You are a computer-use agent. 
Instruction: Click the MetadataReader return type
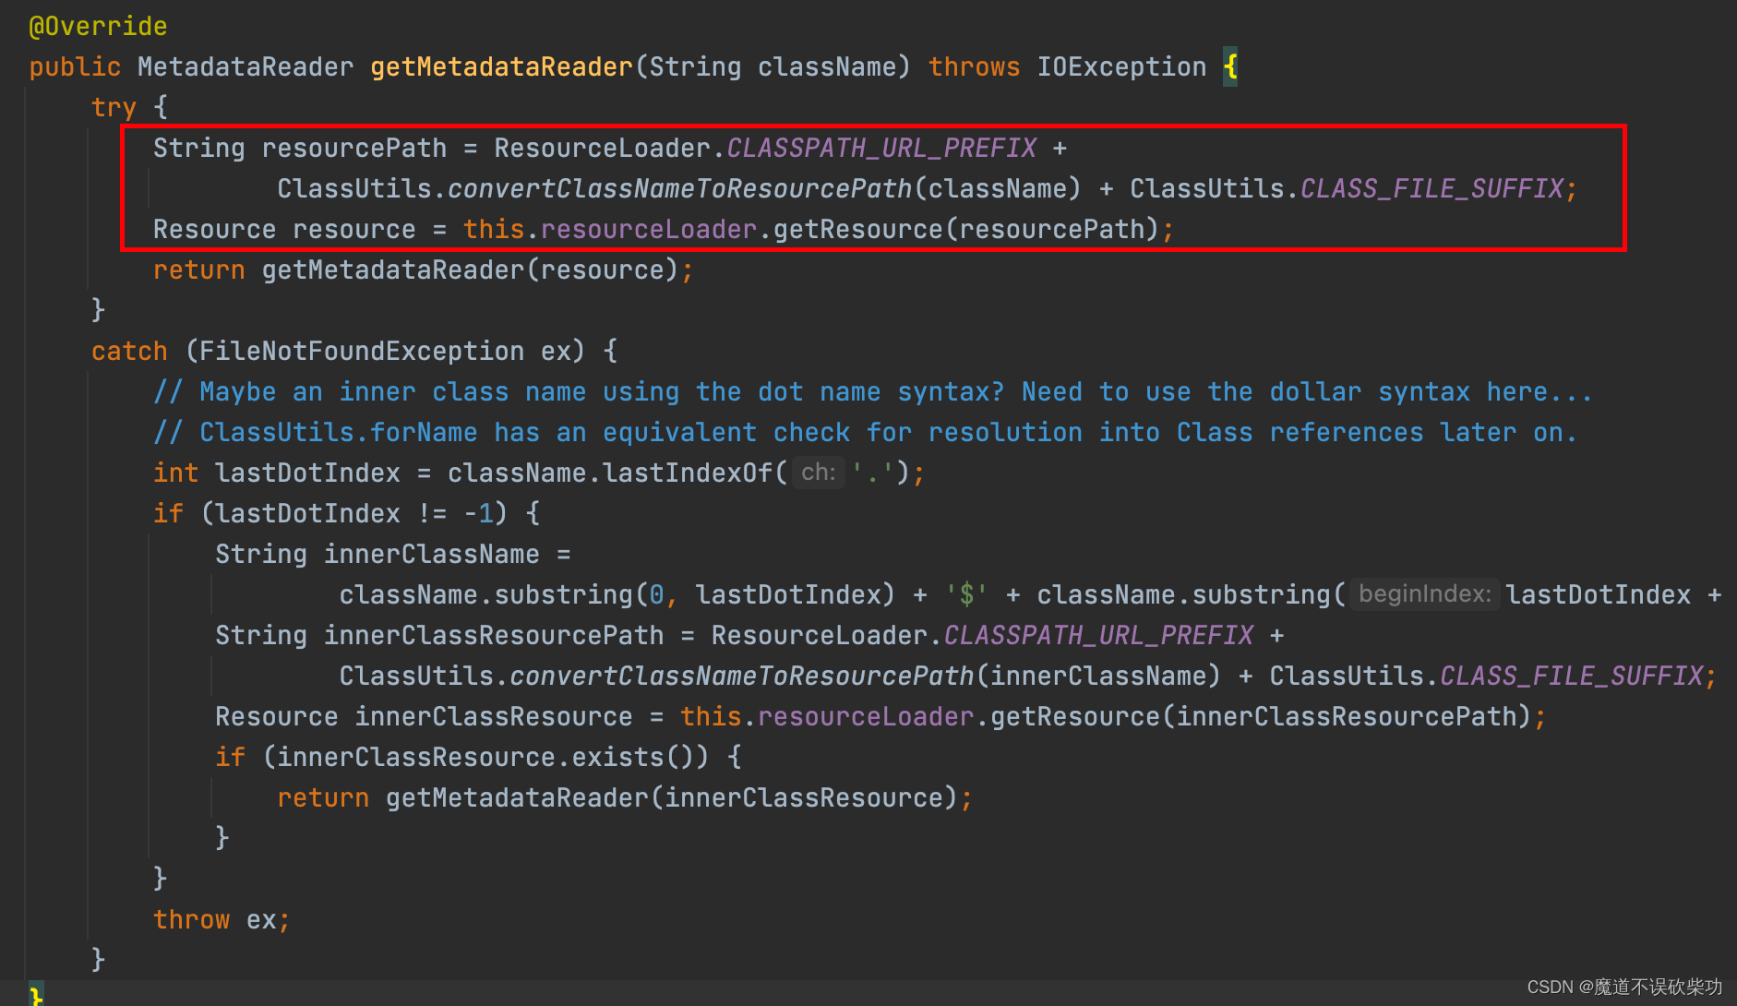pyautogui.click(x=246, y=66)
